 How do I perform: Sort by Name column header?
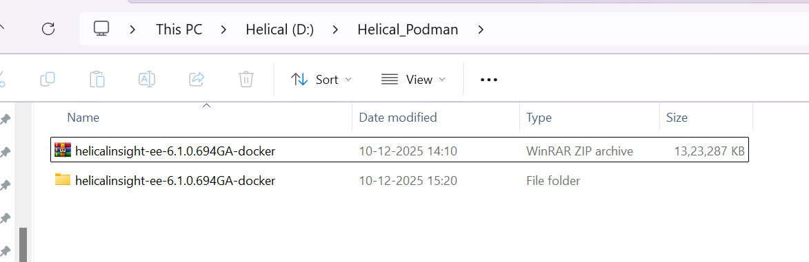click(x=83, y=118)
